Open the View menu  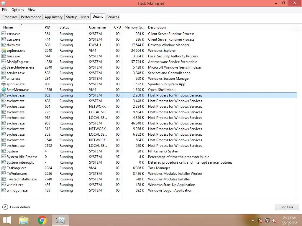pyautogui.click(x=32, y=10)
